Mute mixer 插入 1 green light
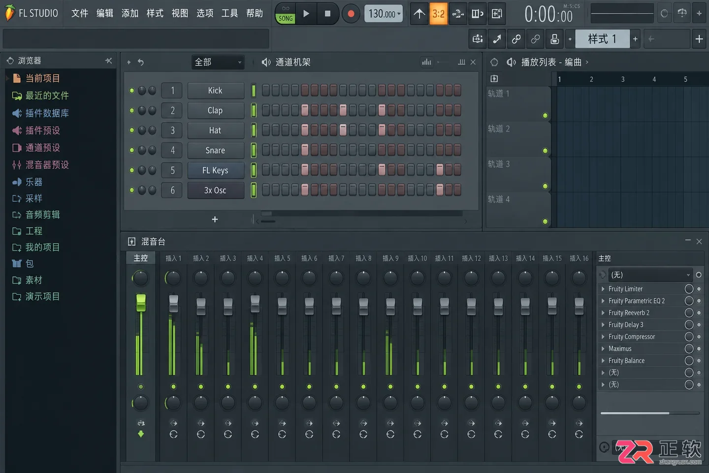 tap(173, 387)
